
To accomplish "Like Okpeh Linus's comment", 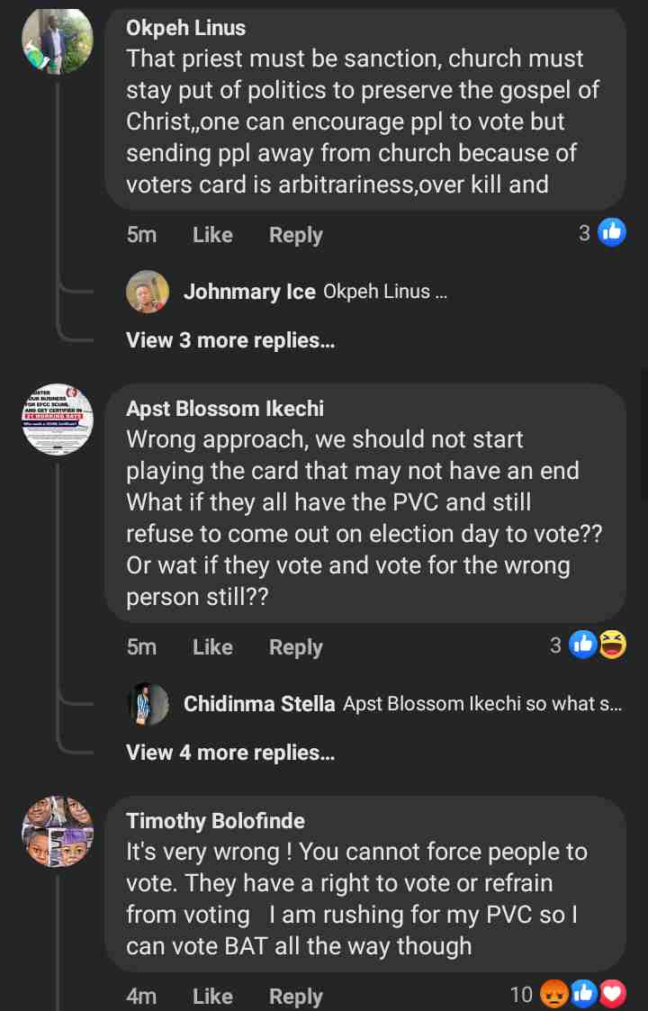I will click(x=212, y=235).
